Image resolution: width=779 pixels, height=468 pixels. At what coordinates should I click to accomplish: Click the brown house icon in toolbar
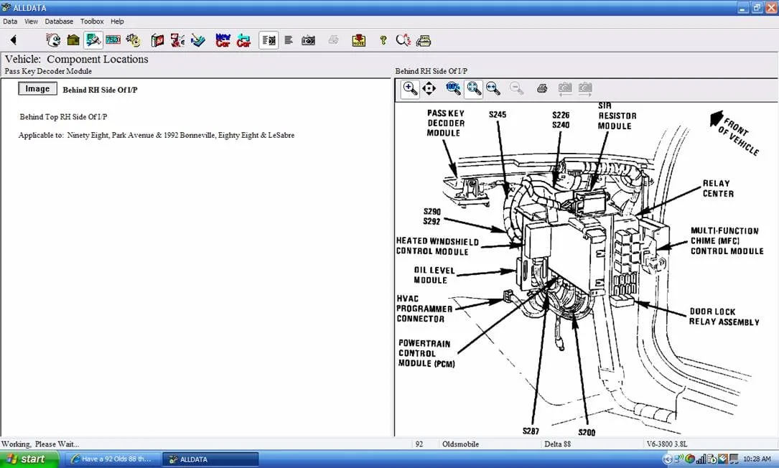[73, 40]
